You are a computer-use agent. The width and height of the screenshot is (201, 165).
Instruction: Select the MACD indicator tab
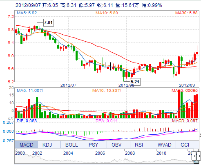pos(26,145)
